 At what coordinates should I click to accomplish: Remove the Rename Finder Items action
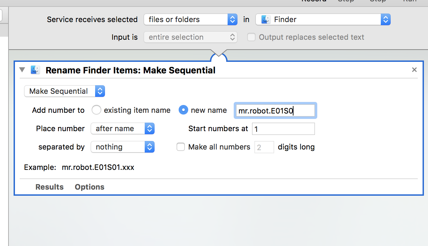pyautogui.click(x=414, y=70)
